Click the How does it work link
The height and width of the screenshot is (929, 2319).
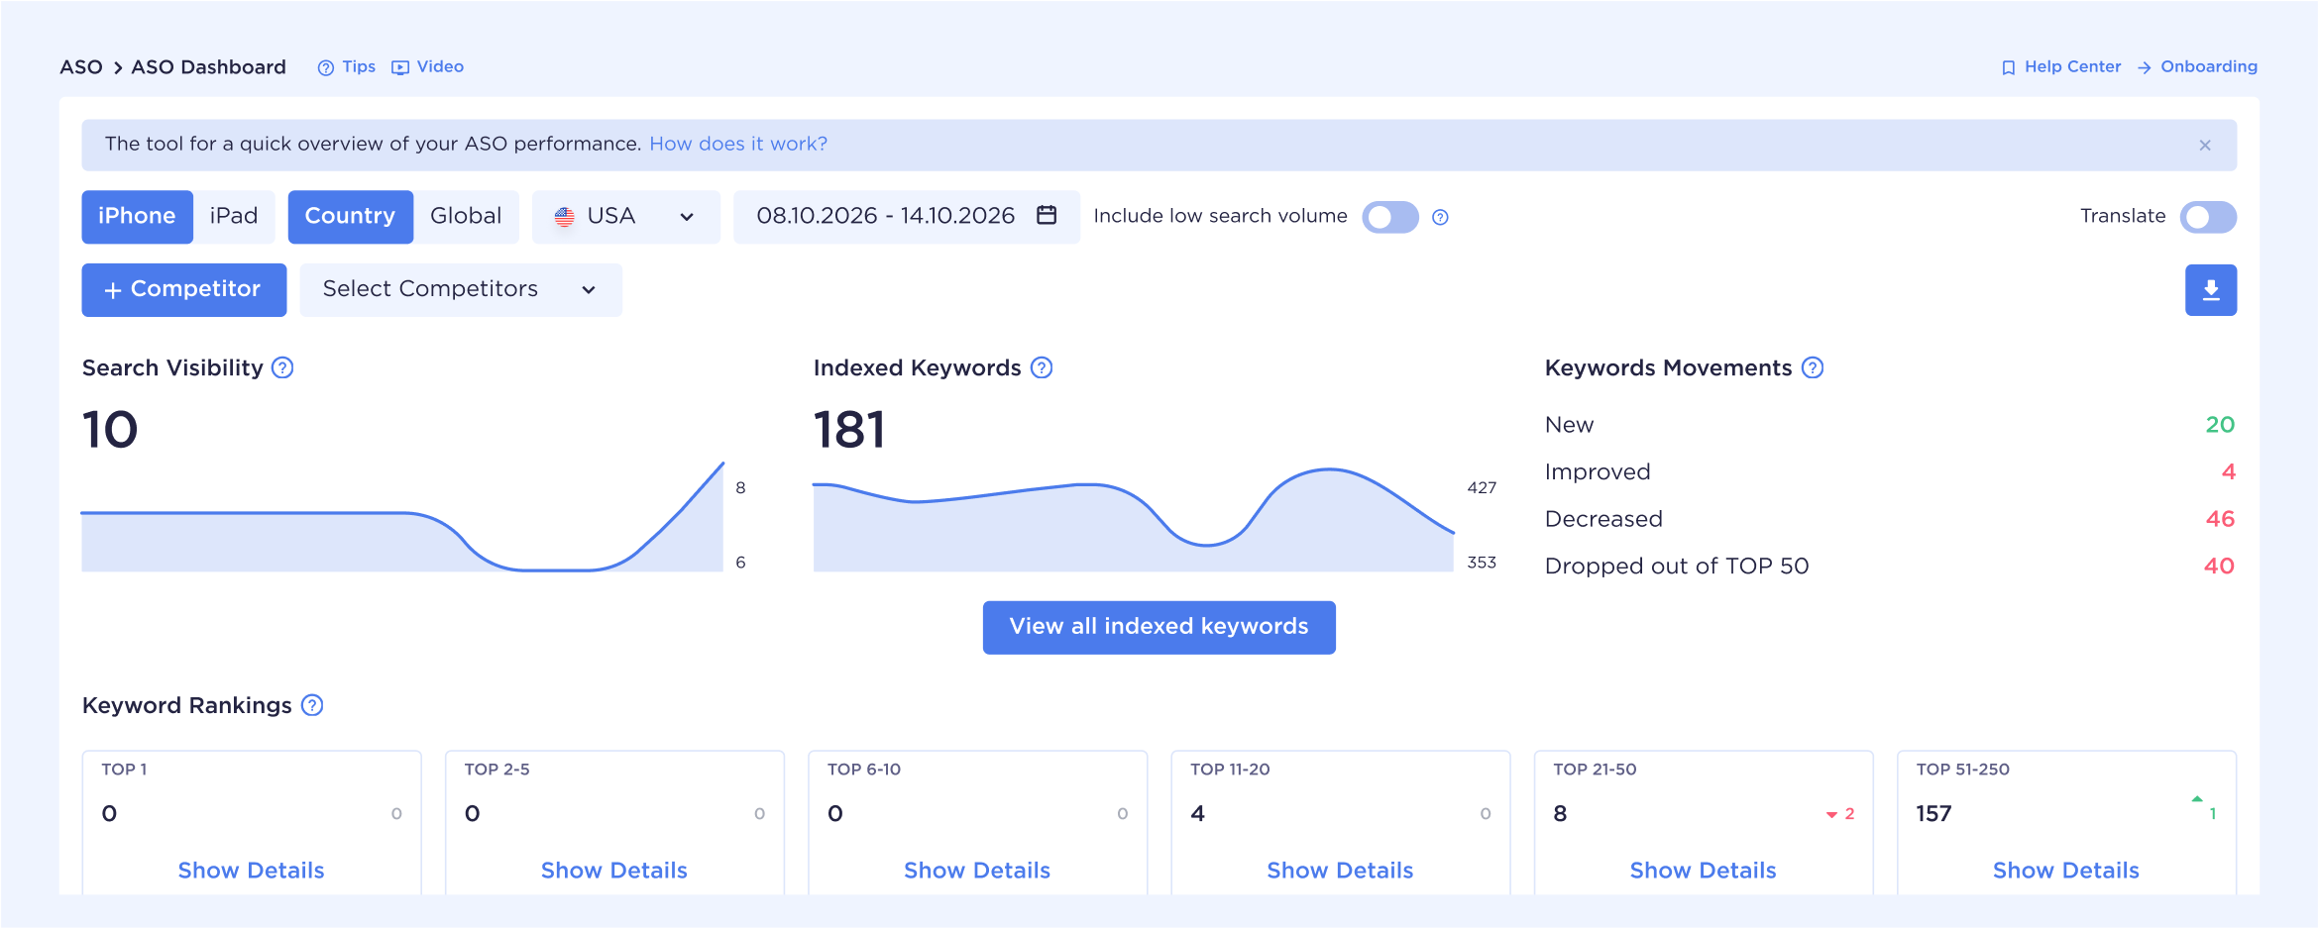coord(738,145)
